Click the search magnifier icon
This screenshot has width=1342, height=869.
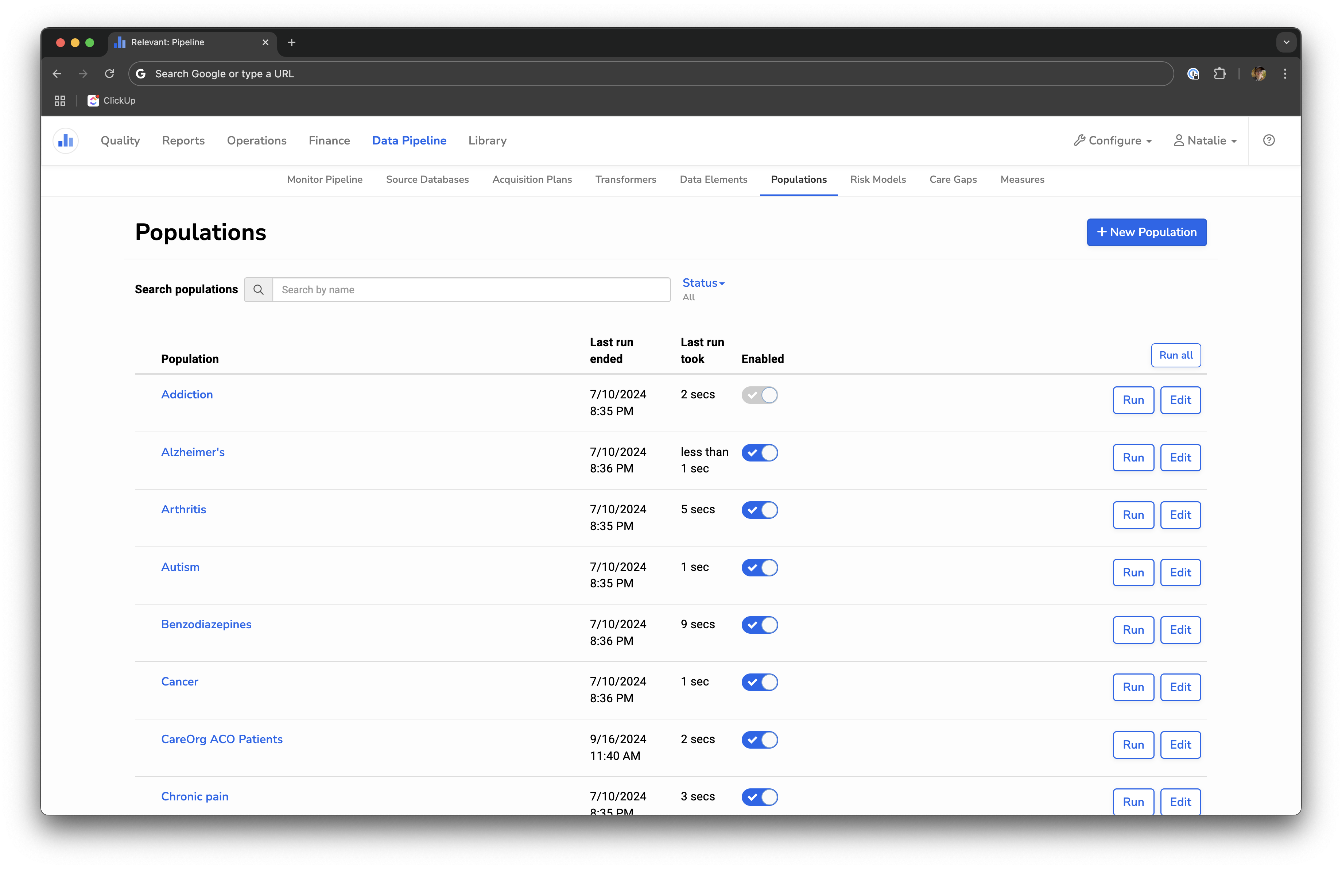pos(258,290)
